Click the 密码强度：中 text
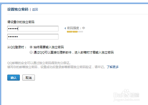The image size is (148, 105). click(x=76, y=28)
